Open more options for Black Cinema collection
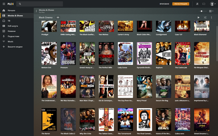This screenshot has height=136, width=218. point(212,17)
